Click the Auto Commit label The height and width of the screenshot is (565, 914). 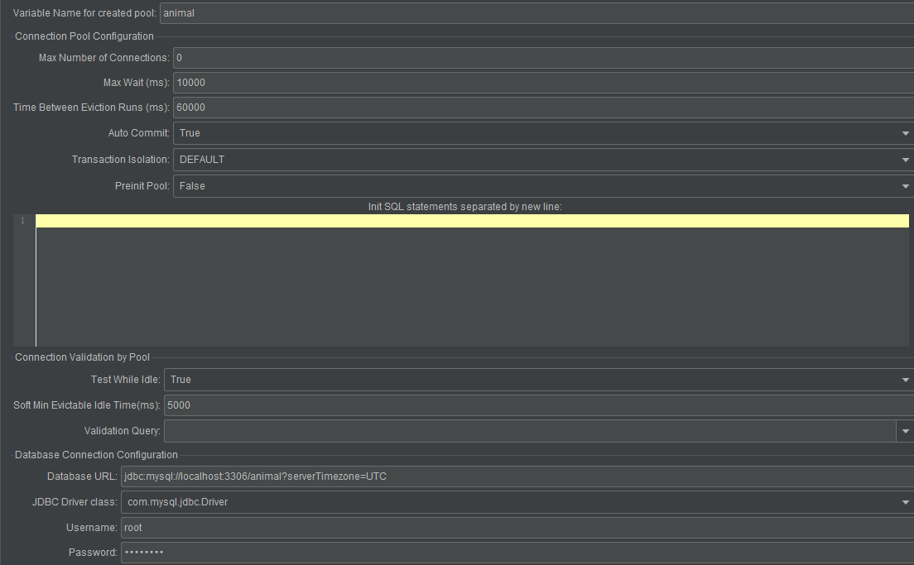click(x=139, y=133)
